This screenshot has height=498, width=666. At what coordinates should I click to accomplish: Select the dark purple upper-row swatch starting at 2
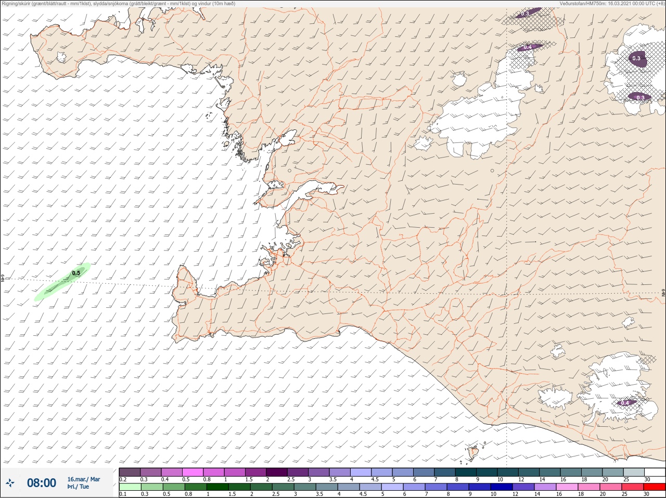(277, 472)
